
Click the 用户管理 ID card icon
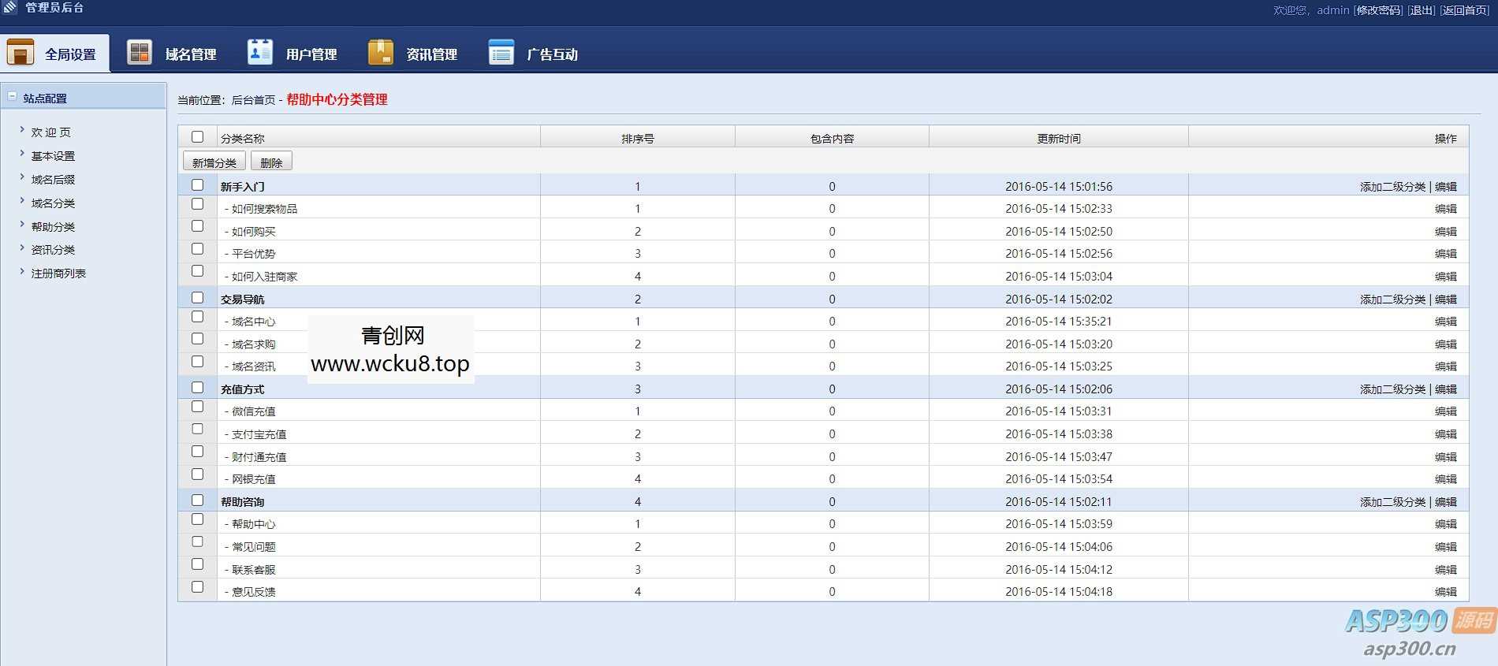pyautogui.click(x=259, y=53)
